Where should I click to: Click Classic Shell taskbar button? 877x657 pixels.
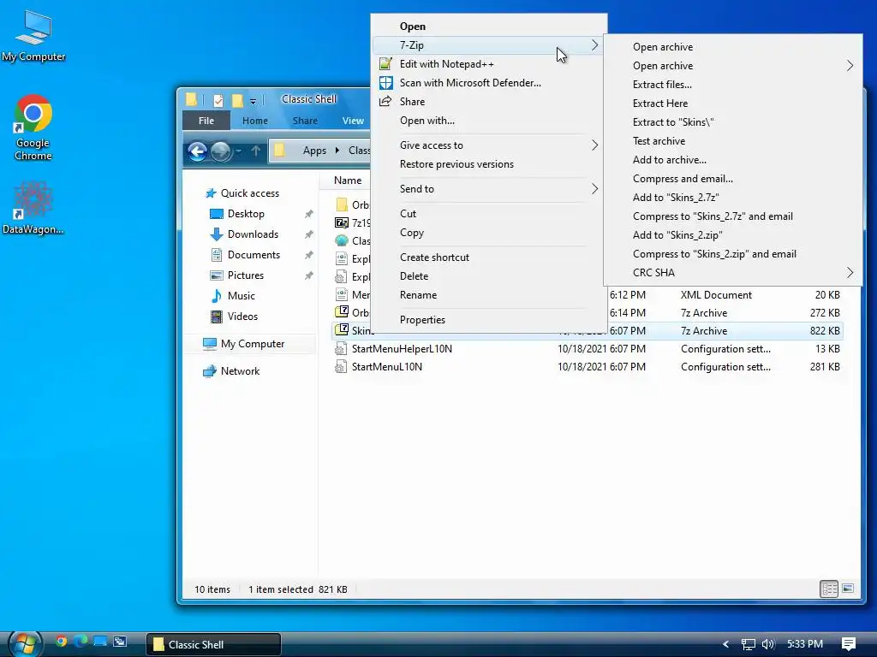pyautogui.click(x=213, y=644)
